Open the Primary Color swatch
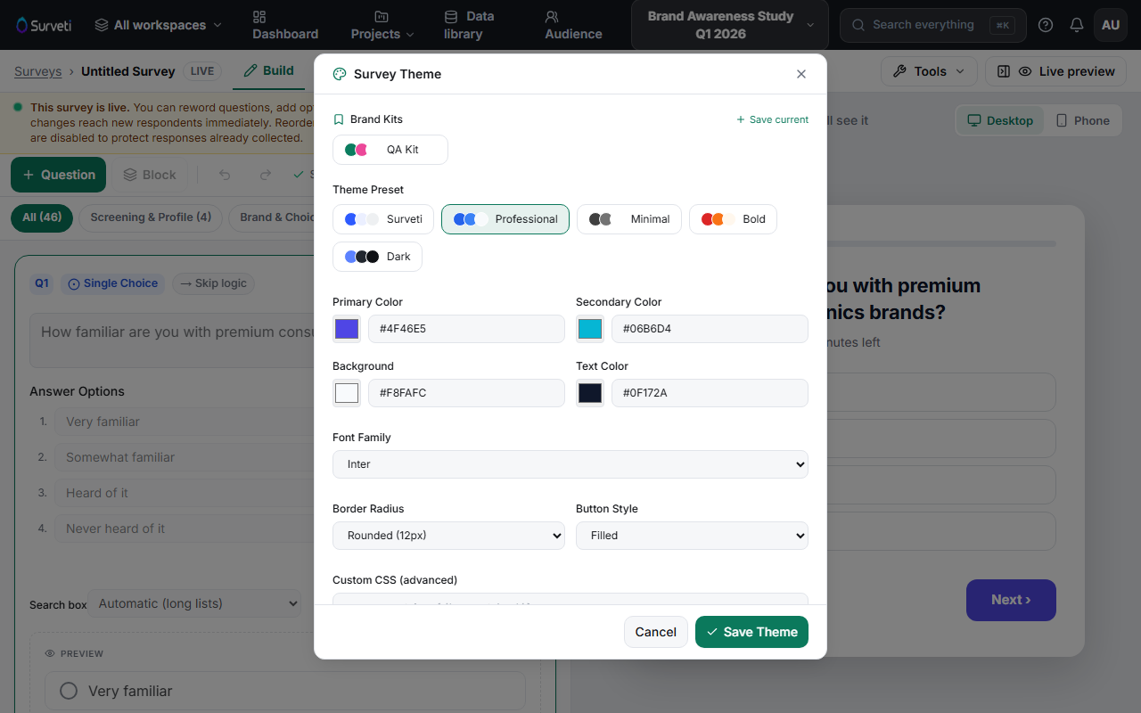This screenshot has width=1141, height=713. pyautogui.click(x=347, y=329)
